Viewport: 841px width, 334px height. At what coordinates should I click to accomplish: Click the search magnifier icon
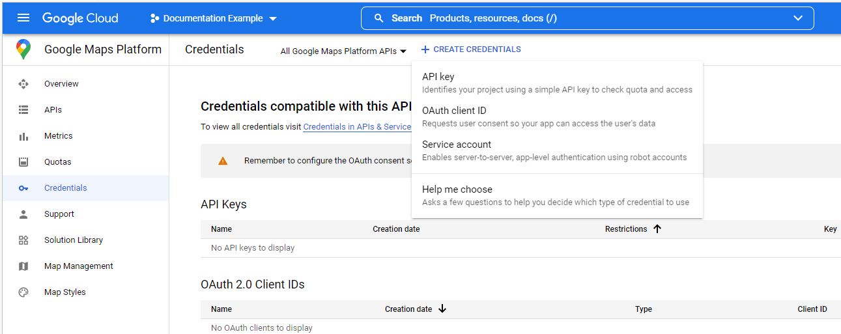point(378,18)
